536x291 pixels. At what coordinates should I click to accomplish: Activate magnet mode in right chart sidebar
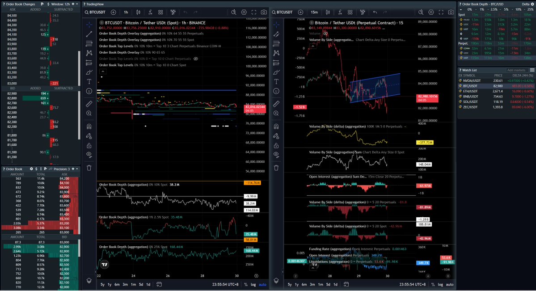click(276, 127)
